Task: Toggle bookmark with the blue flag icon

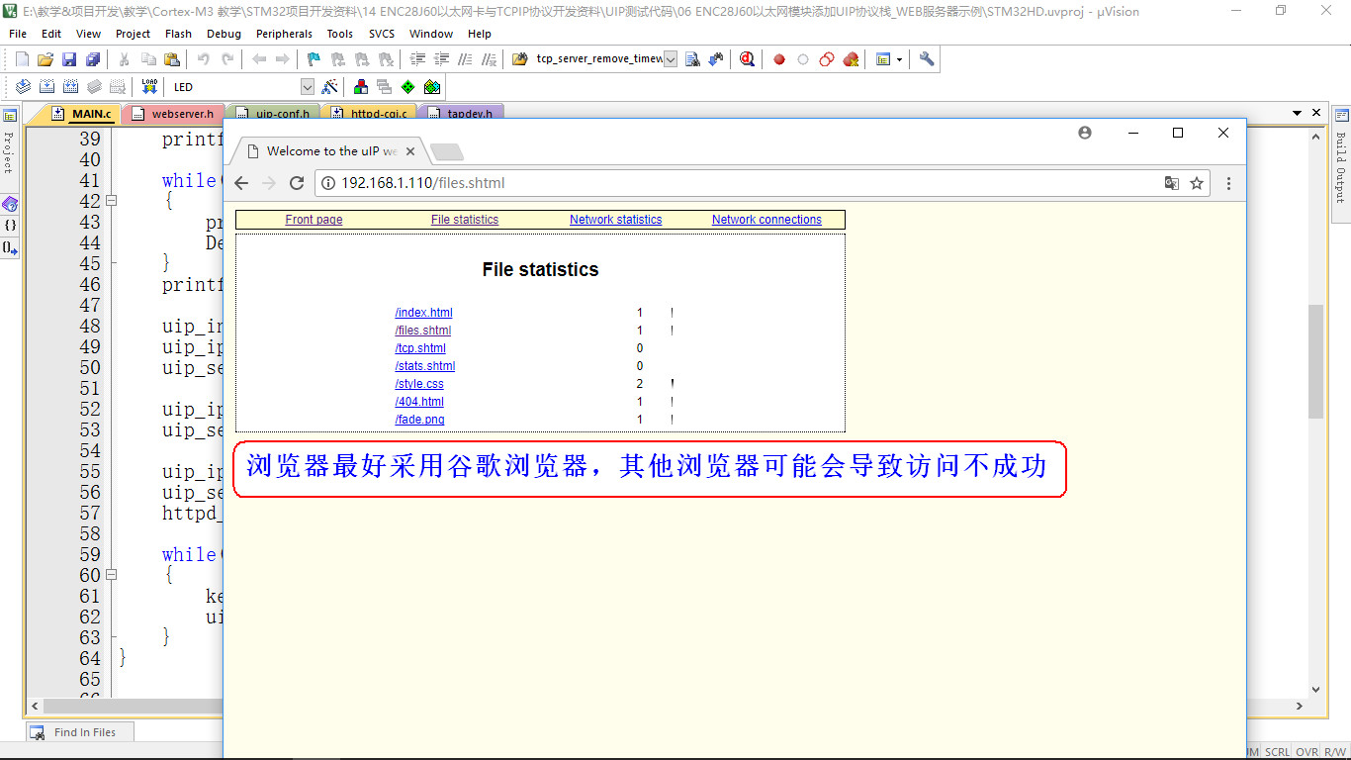Action: [x=314, y=59]
